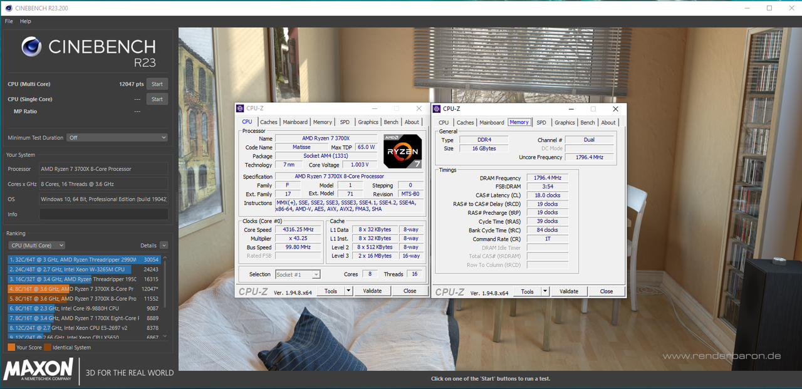
Task: Click the Cinebench R23 logo icon
Action: tap(32, 47)
